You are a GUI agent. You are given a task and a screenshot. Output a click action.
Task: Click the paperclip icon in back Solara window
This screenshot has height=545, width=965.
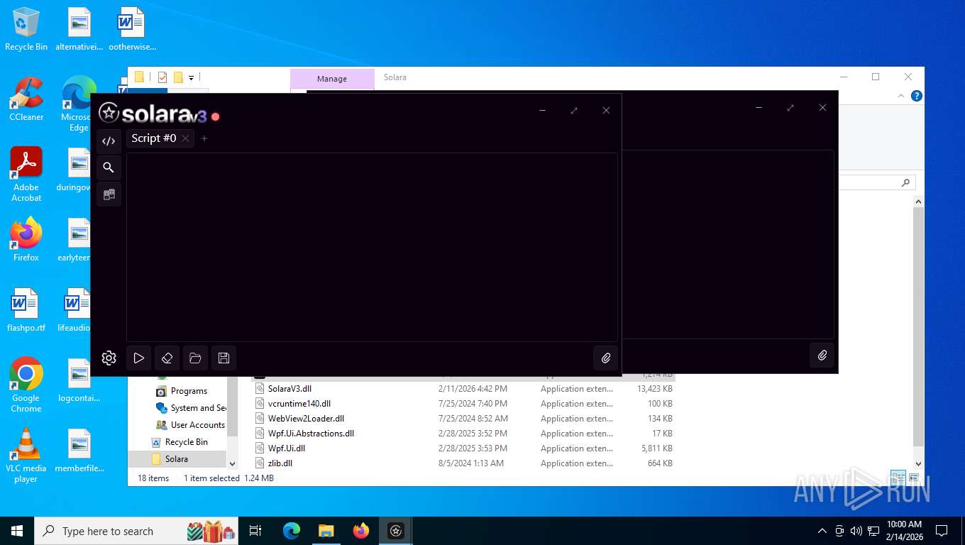pos(822,355)
